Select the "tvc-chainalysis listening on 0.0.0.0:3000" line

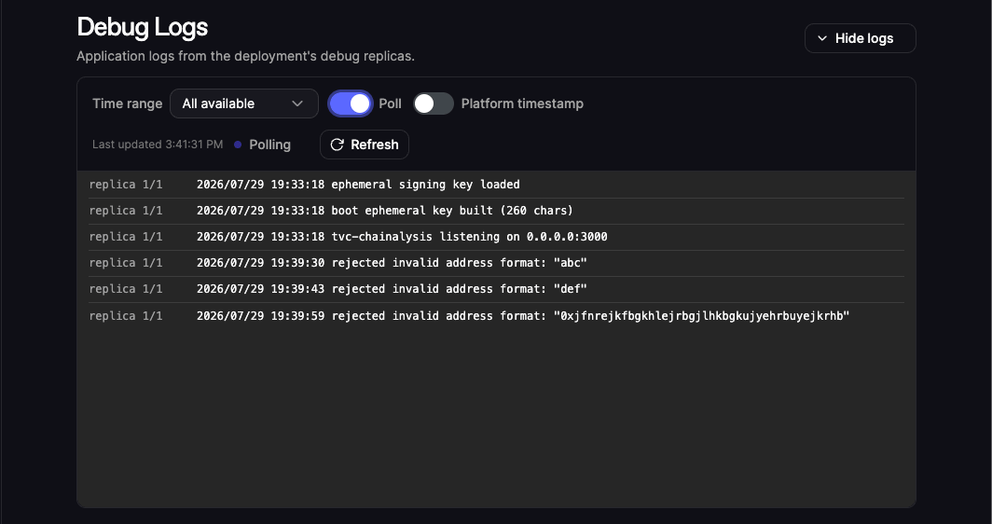click(x=496, y=237)
